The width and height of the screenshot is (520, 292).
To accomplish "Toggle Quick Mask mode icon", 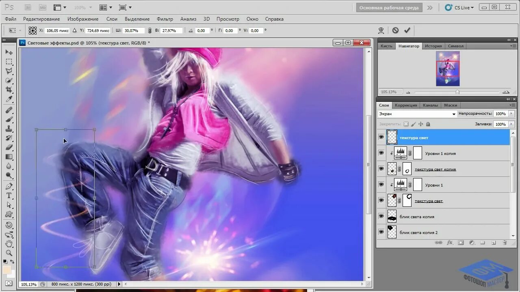I will coord(9,283).
